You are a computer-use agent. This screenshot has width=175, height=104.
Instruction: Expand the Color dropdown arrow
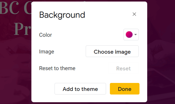135,35
